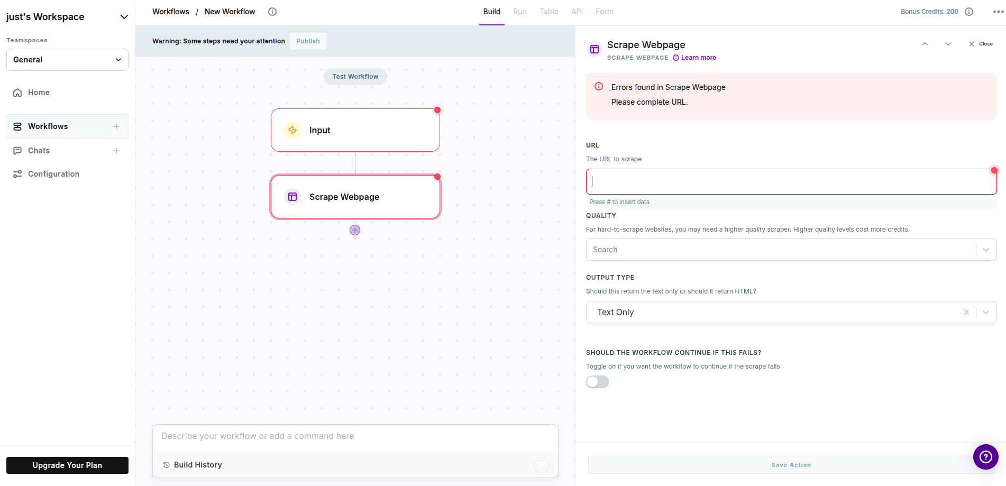1006x486 pixels.
Task: Click the red error dot on Scrape Webpage node
Action: (437, 177)
